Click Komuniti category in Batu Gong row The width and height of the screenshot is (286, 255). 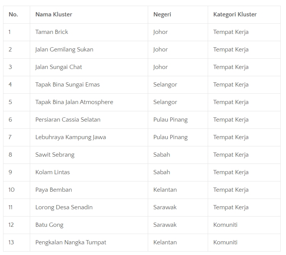point(225,225)
